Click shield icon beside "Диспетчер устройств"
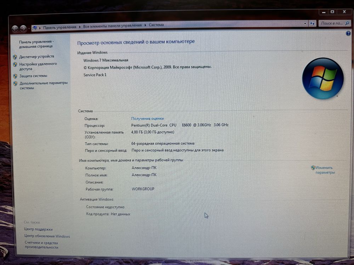The width and height of the screenshot is (354, 265). [15, 57]
